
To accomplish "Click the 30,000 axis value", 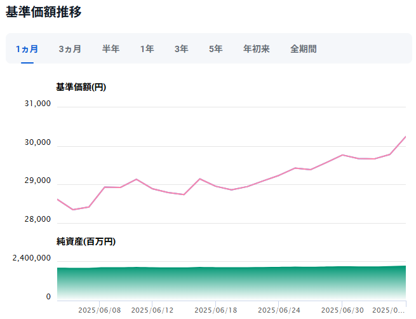I will click(x=37, y=142).
